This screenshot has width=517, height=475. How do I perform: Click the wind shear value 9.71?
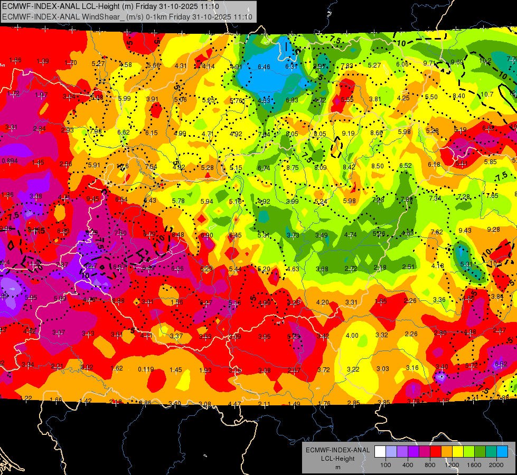(430, 63)
